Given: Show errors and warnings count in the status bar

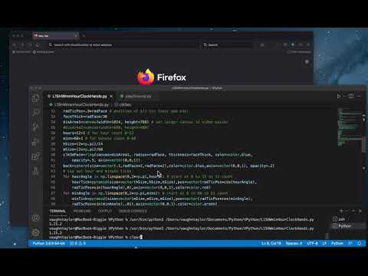Looking at the screenshot, I should (x=78, y=243).
